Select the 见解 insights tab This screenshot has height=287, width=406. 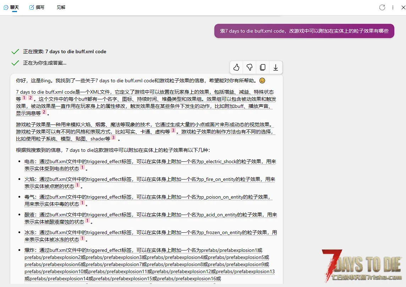pos(61,7)
